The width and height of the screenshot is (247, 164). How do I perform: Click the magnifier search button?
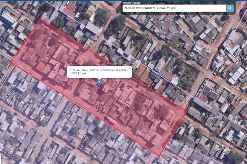tap(230, 8)
